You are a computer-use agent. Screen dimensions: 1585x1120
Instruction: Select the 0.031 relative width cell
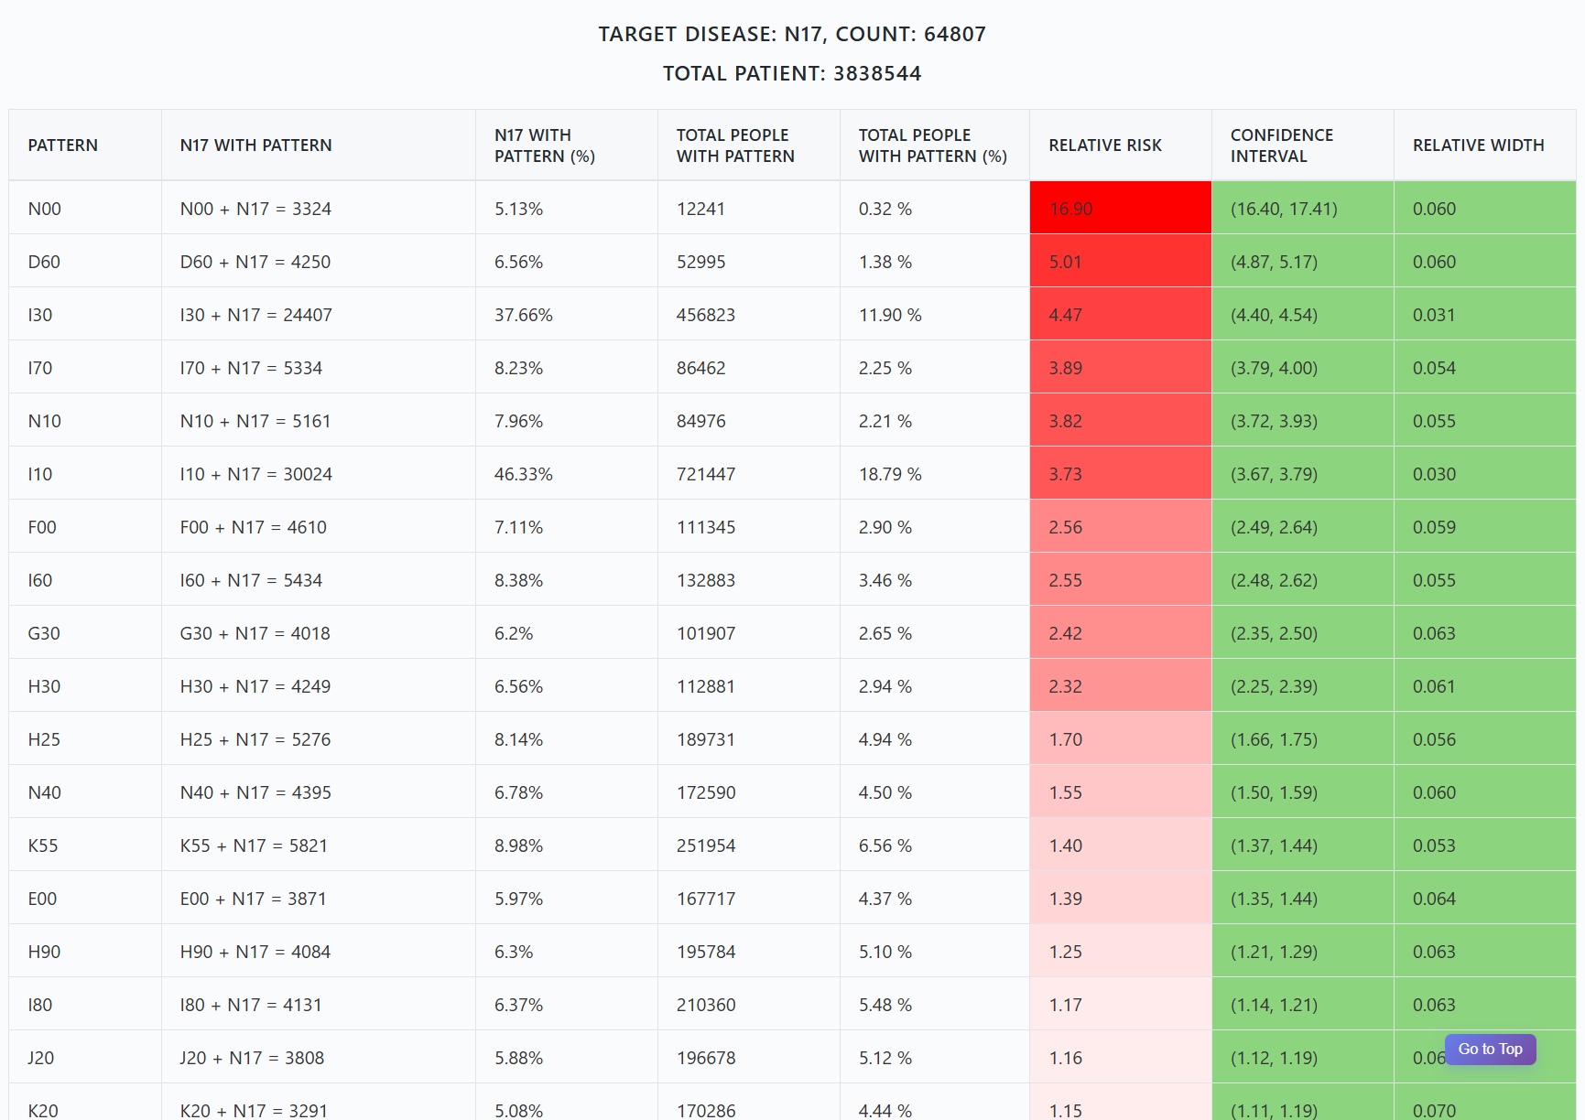click(x=1434, y=315)
